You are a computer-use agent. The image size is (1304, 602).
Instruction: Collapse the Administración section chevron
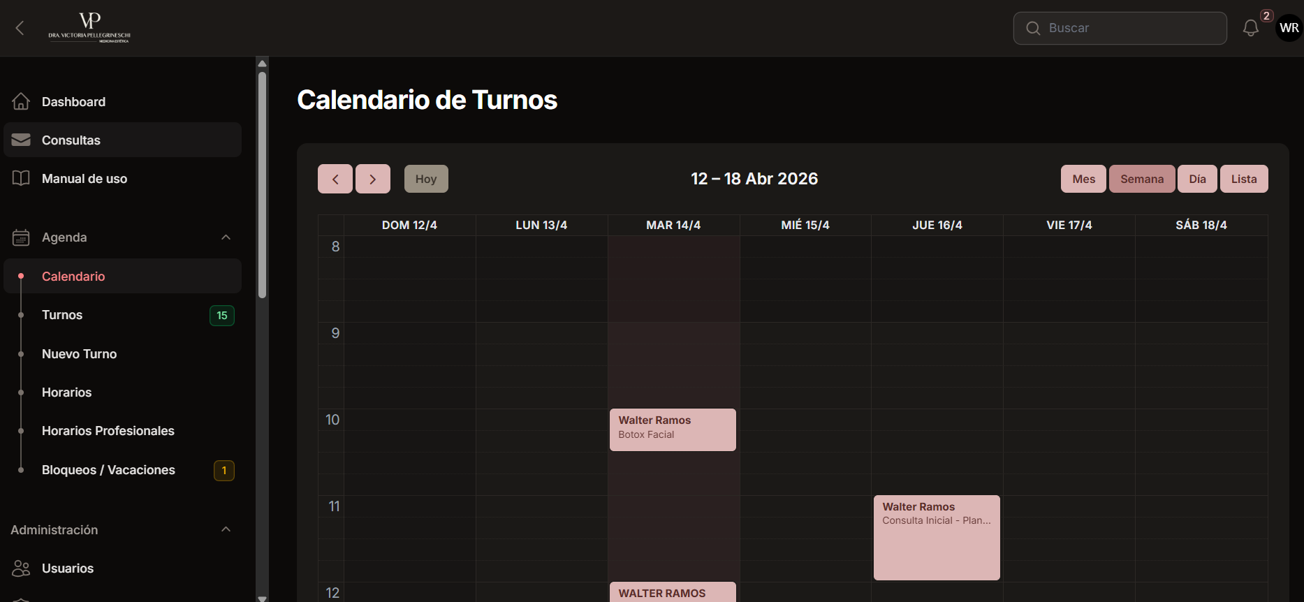click(x=226, y=529)
